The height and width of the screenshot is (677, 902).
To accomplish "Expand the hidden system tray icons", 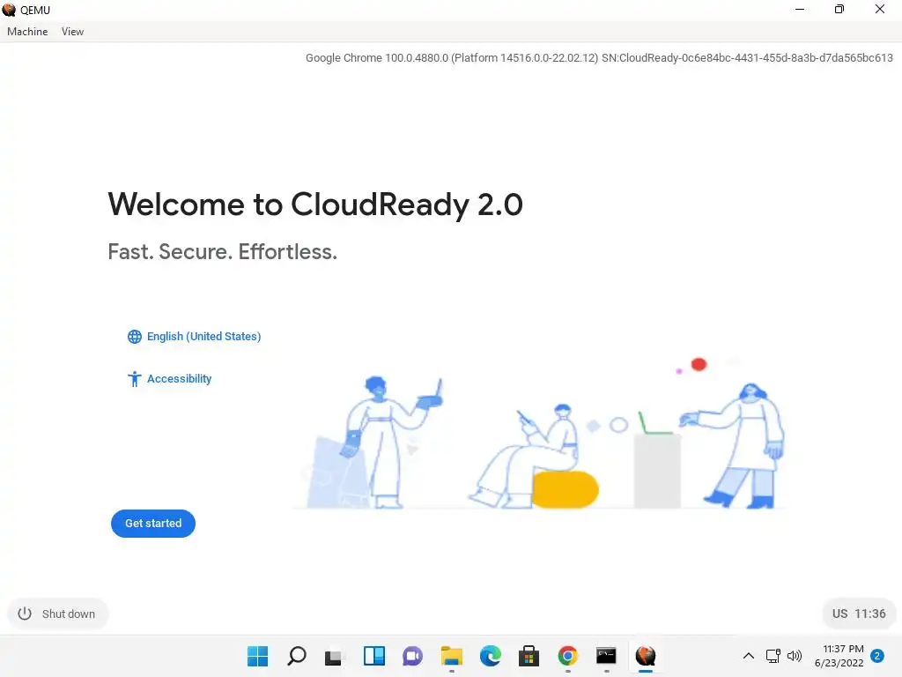I will point(749,656).
